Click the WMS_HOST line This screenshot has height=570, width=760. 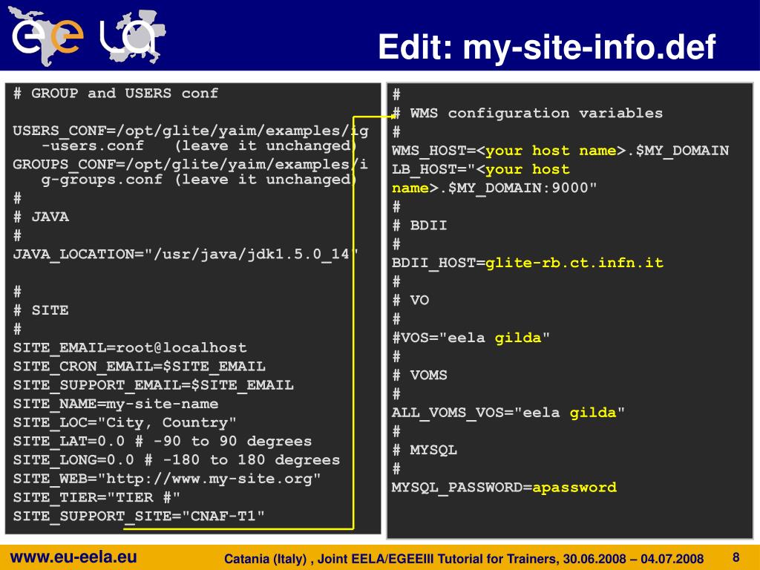(560, 151)
